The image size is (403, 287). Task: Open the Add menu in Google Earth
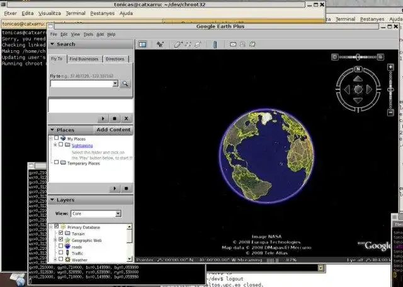point(100,35)
